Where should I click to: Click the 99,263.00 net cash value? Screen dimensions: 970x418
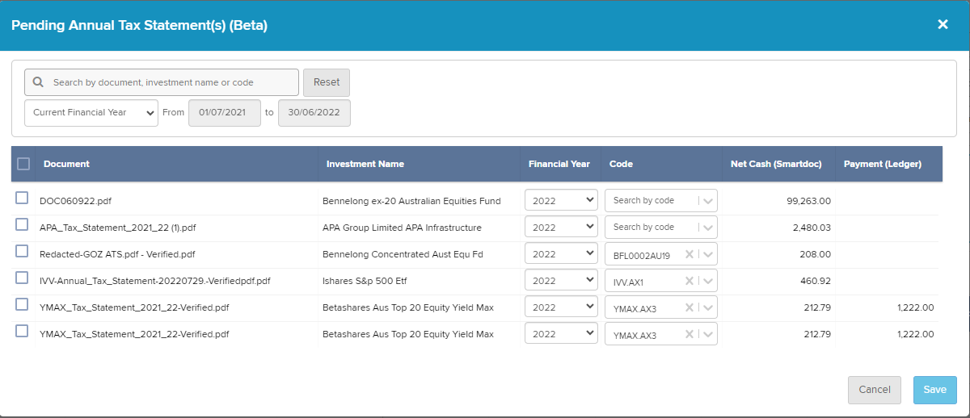(x=810, y=201)
